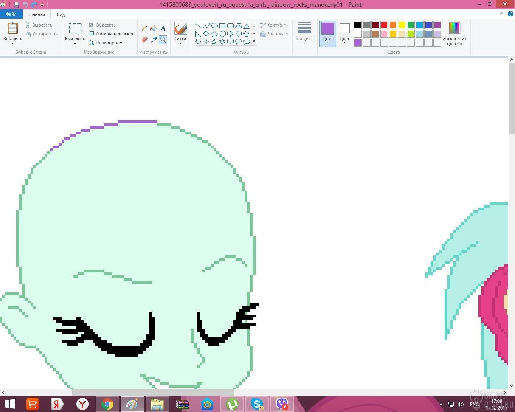The width and height of the screenshot is (515, 412).
Task: Choose the Cloud callout shape
Action: point(246,42)
